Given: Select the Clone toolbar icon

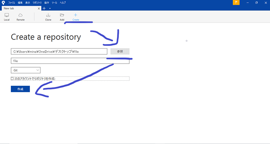Looking at the screenshot, I should (48, 15).
